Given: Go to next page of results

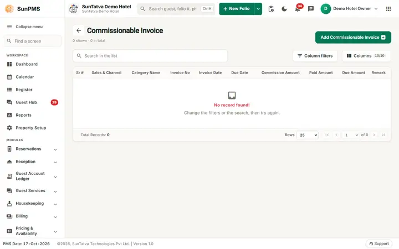Looking at the screenshot, I should 374,135.
